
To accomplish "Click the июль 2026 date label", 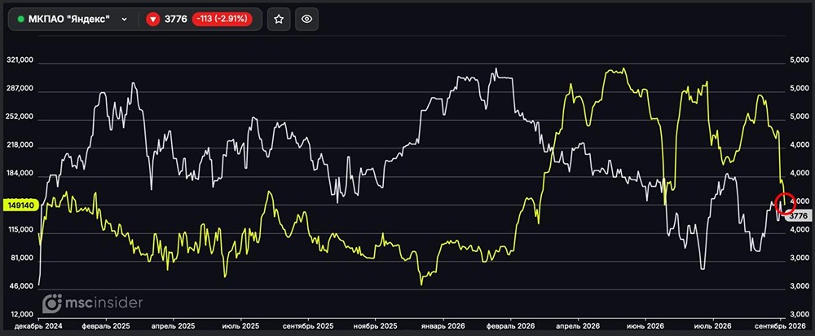I will [x=712, y=326].
